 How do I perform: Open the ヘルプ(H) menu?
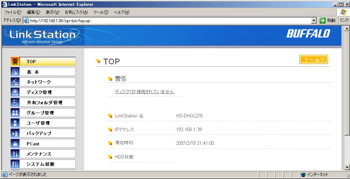(121, 12)
